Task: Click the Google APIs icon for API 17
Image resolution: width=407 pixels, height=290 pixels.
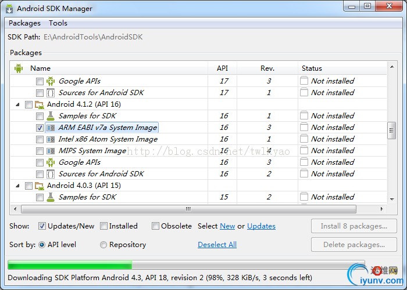Action: pos(51,81)
